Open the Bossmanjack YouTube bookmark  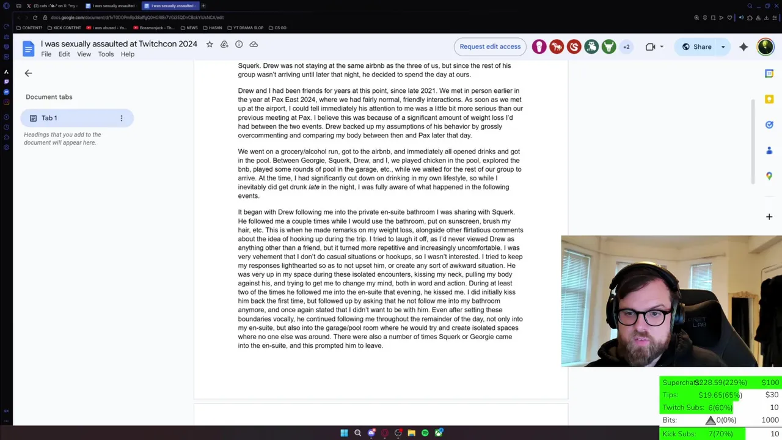tap(155, 28)
